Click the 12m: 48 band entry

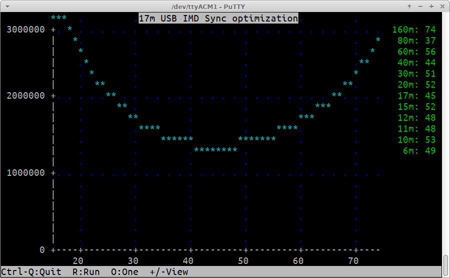coord(416,118)
